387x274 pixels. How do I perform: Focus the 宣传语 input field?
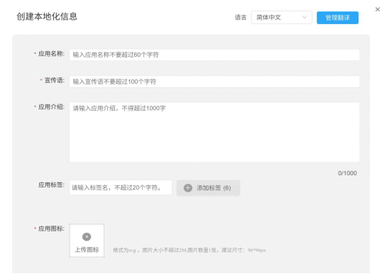214,82
